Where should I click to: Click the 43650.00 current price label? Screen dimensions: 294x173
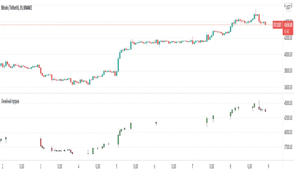pyautogui.click(x=288, y=24)
